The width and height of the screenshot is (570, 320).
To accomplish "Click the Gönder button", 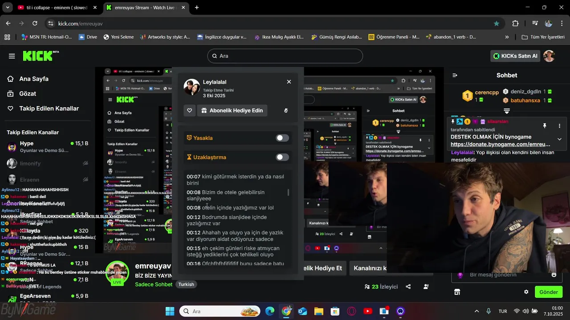I will click(x=549, y=292).
